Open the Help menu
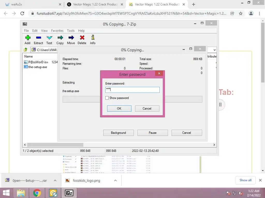 coord(81,31)
